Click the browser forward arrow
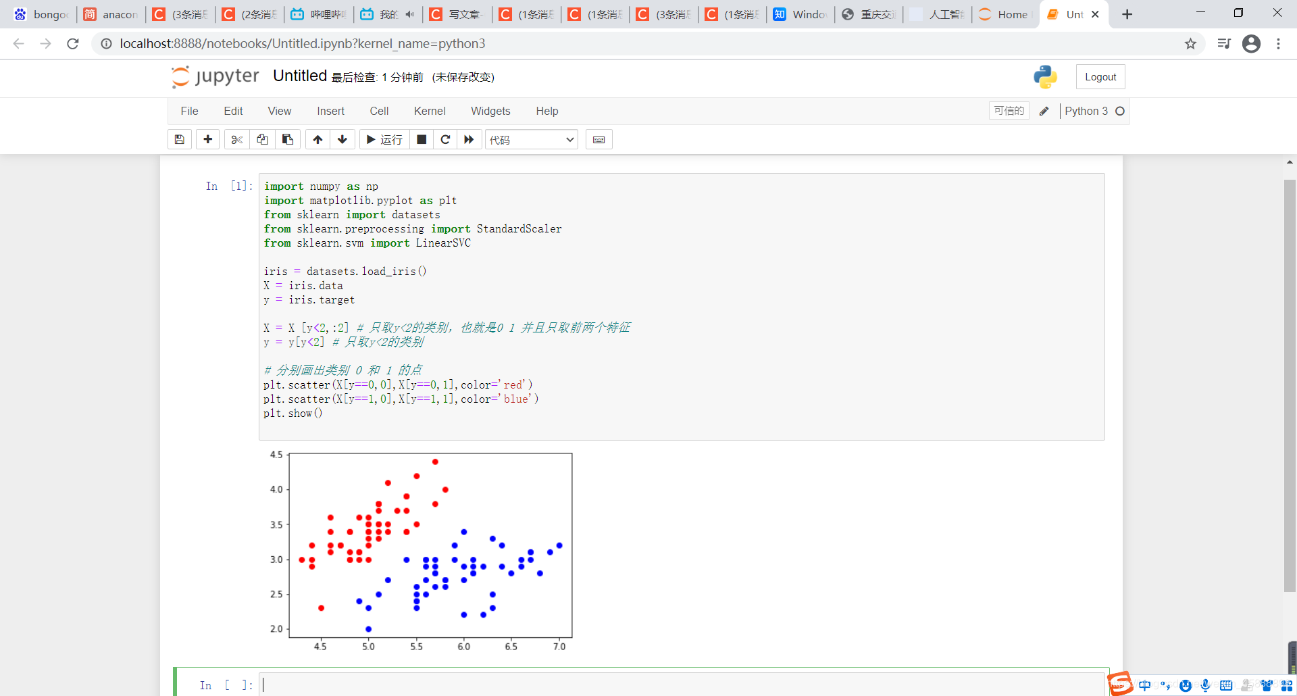 tap(45, 44)
